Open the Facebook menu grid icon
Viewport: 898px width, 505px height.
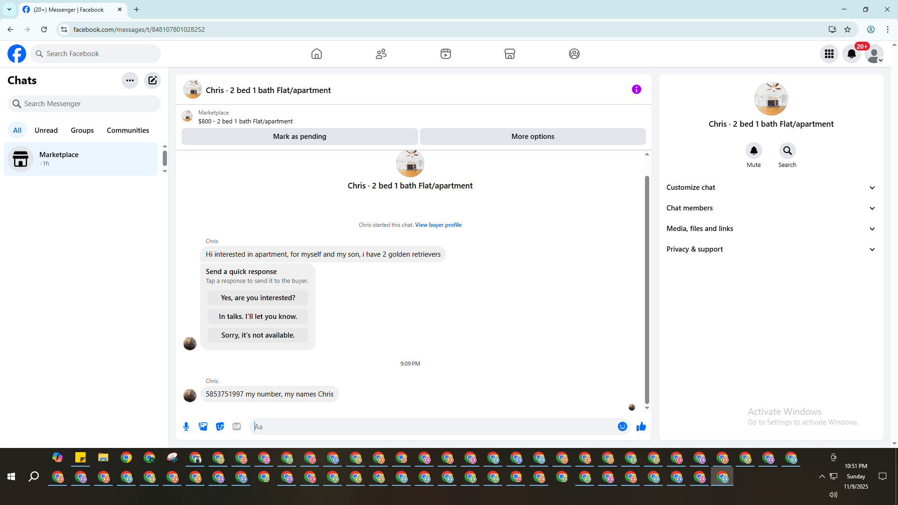[829, 54]
